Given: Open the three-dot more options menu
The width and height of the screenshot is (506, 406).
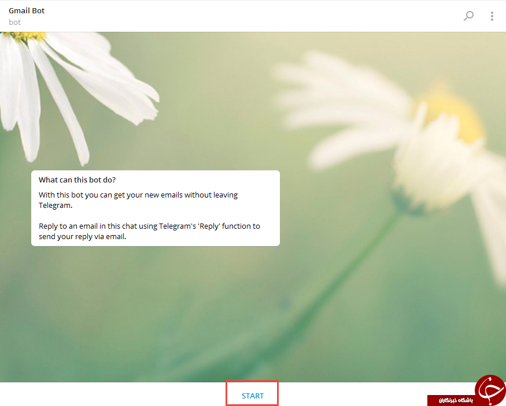Looking at the screenshot, I should [x=492, y=16].
